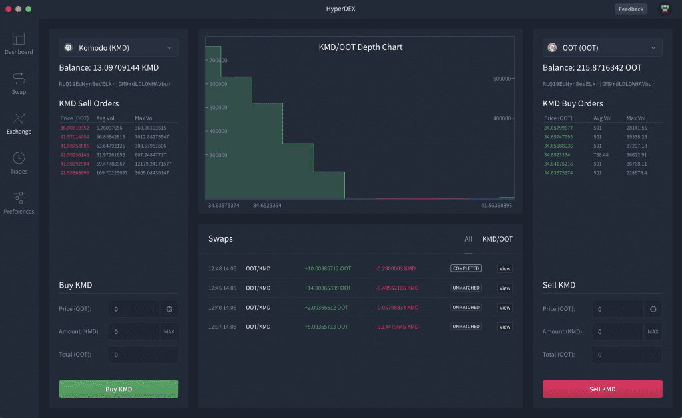Go to the Swap section icon

click(19, 79)
